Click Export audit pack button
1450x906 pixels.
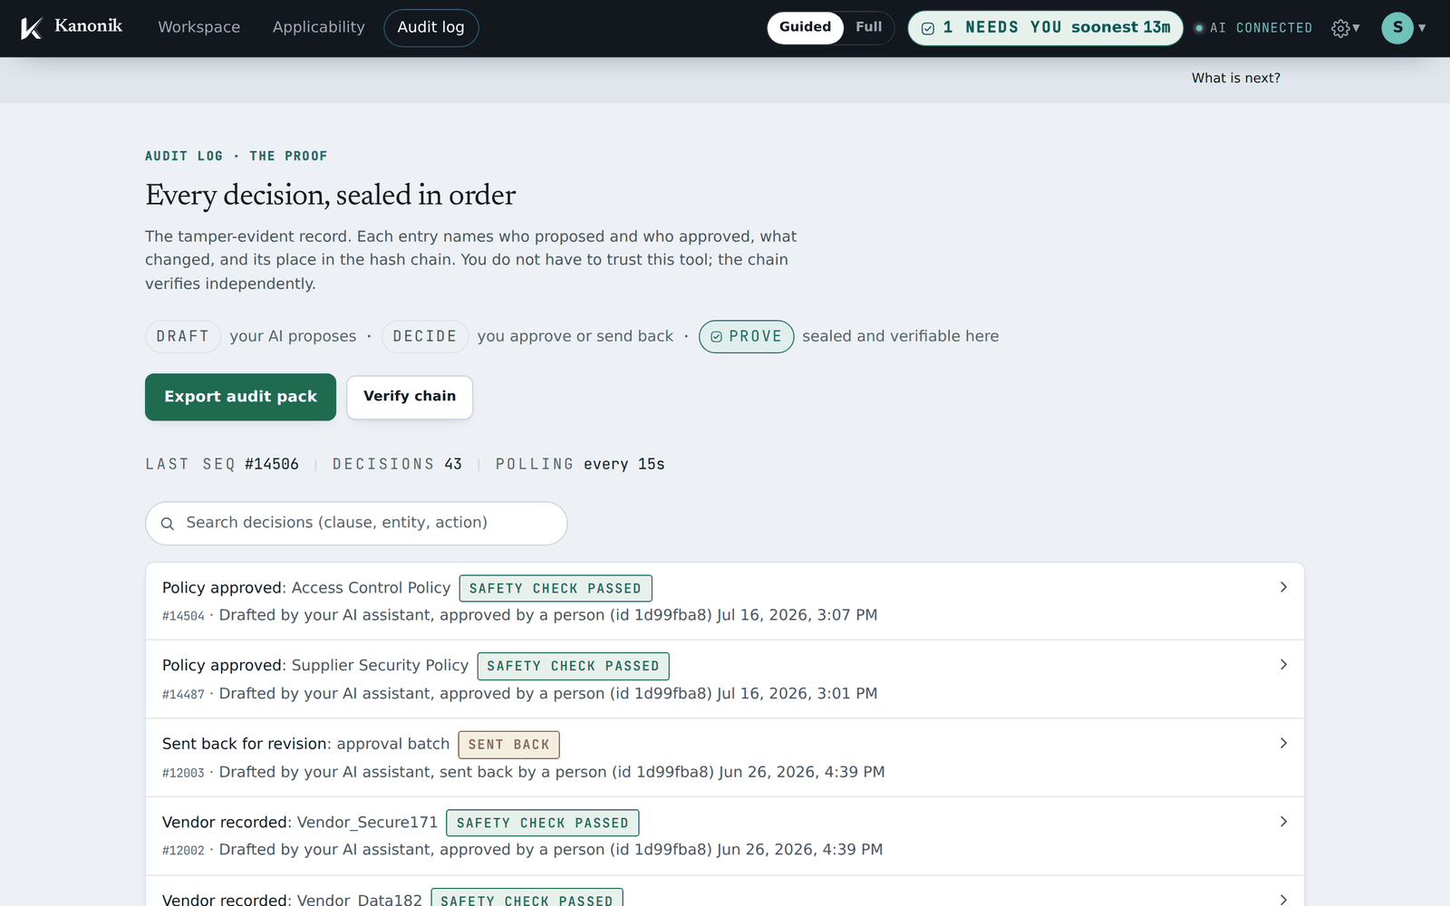click(240, 397)
